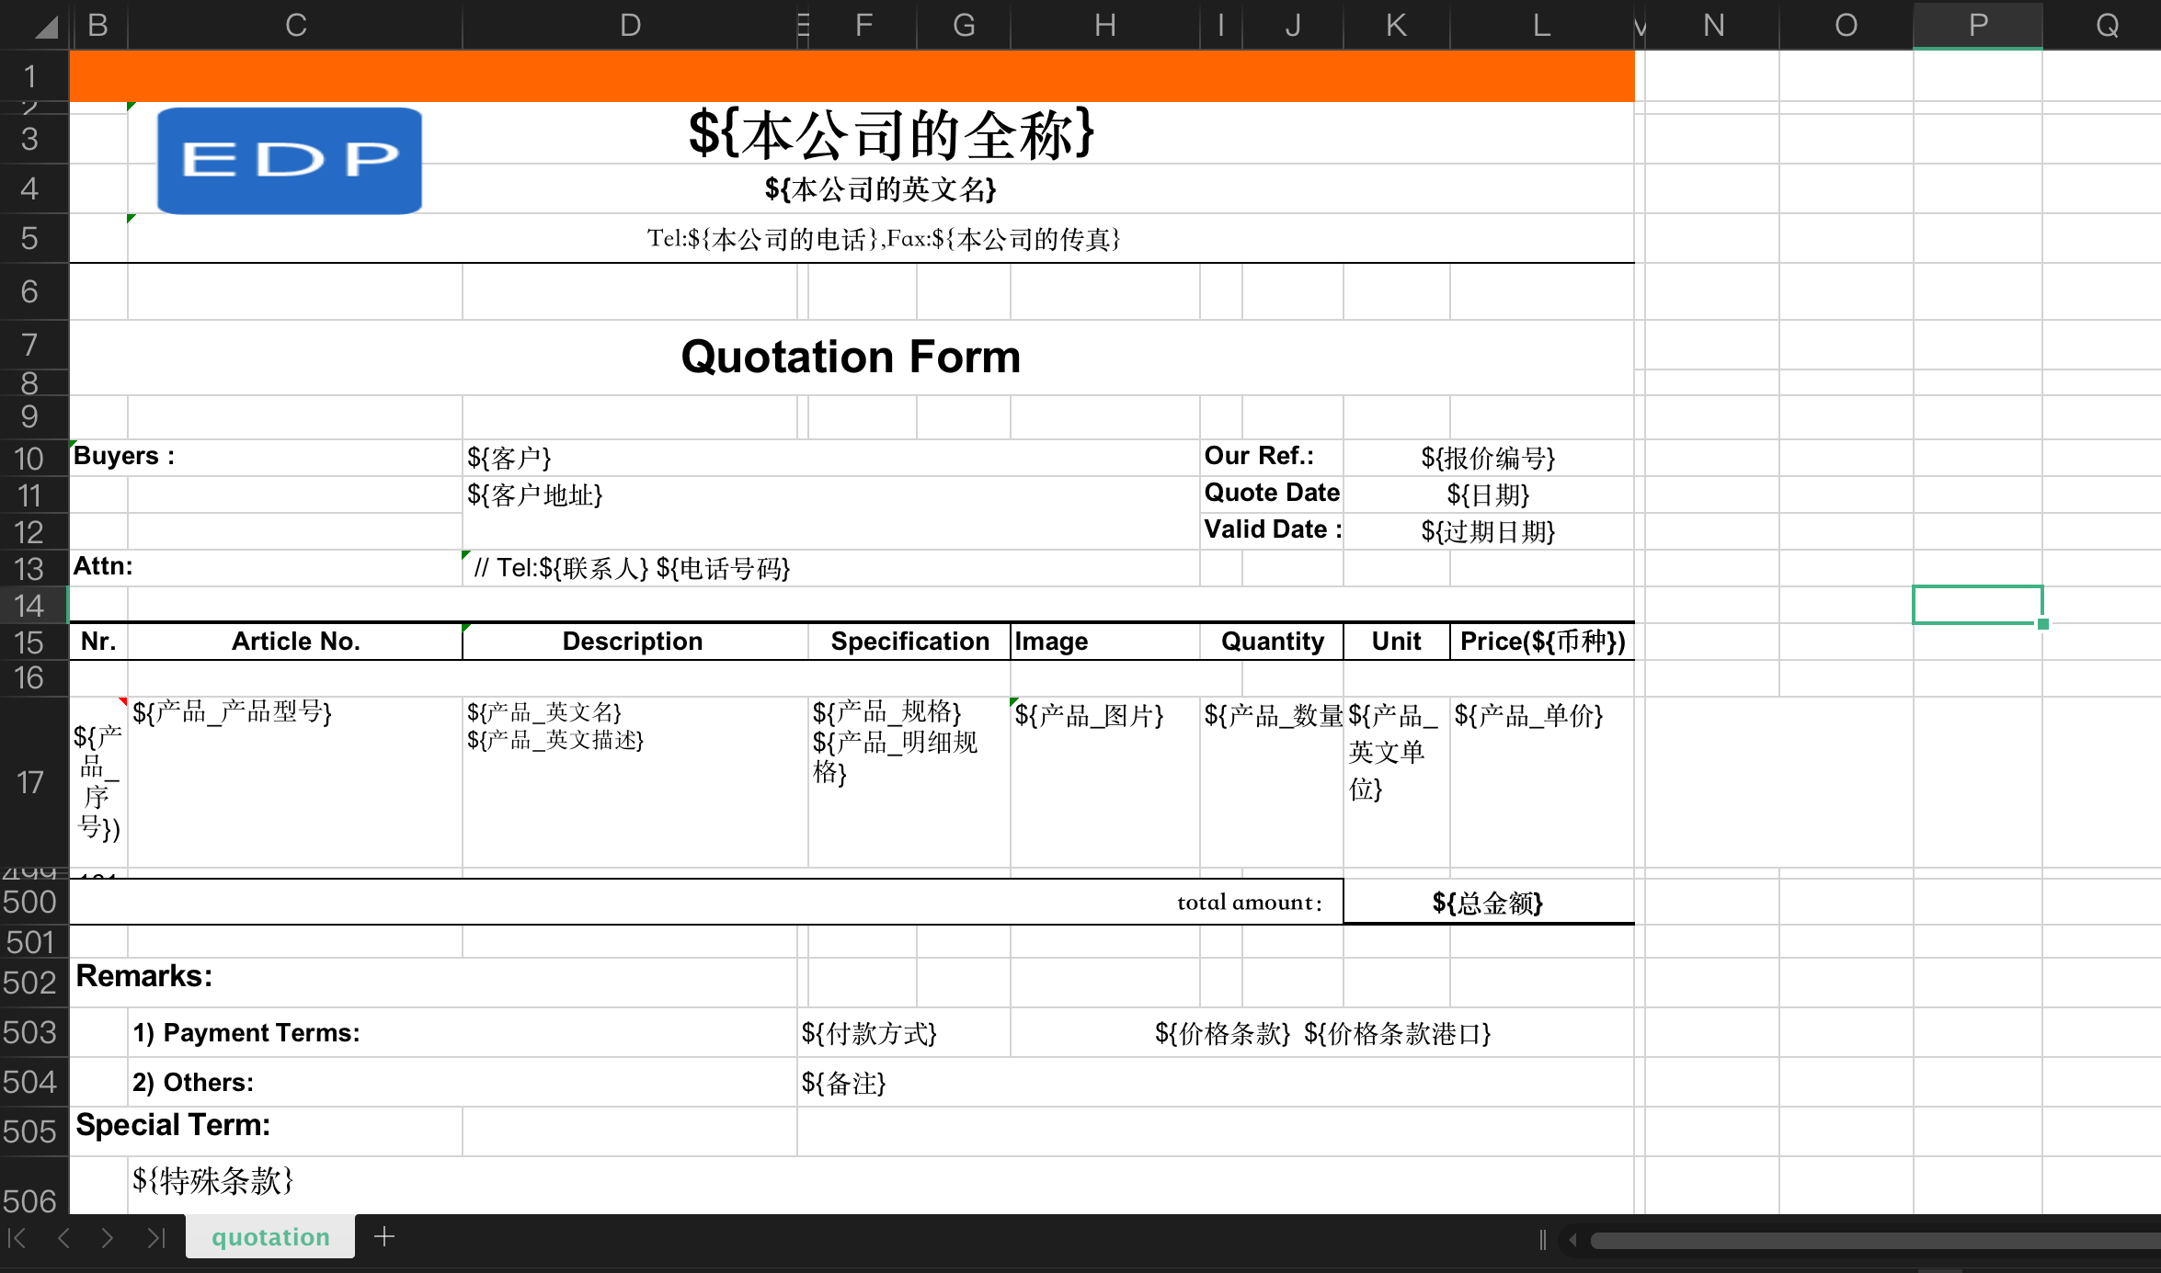Click next sheet navigation arrow
The width and height of the screenshot is (2161, 1273).
tap(108, 1238)
